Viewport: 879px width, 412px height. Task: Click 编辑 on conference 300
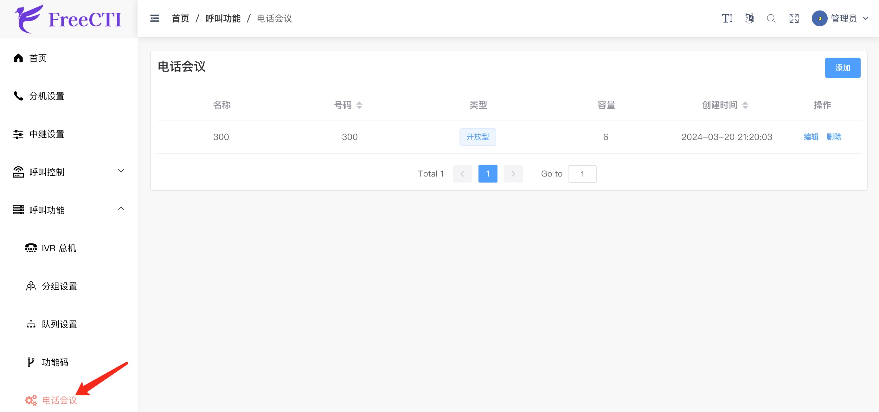(x=811, y=137)
